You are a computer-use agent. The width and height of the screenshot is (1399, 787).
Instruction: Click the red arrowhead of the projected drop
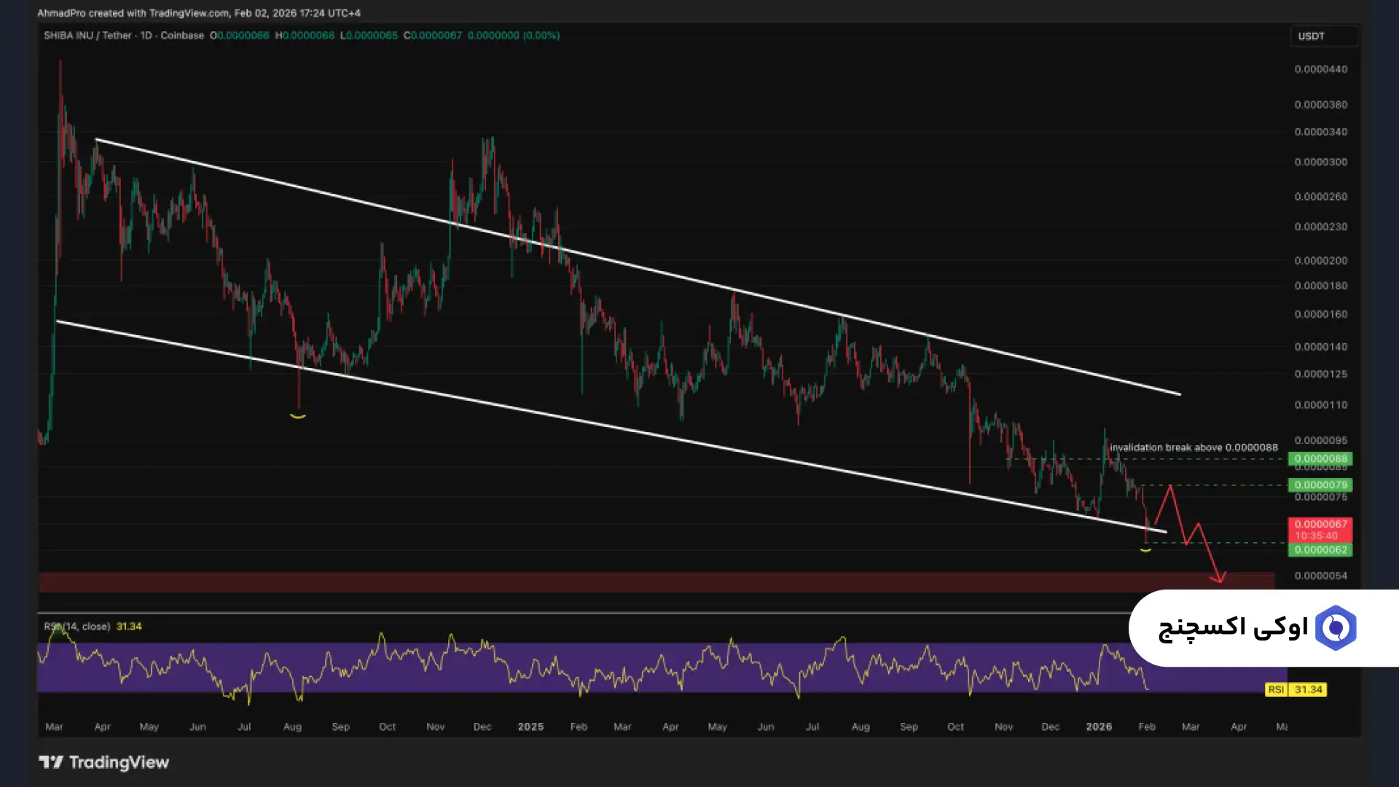click(1219, 579)
